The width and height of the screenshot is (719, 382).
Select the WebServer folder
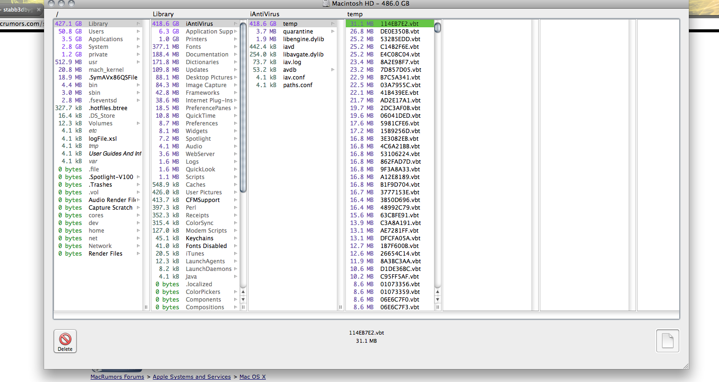pyautogui.click(x=195, y=154)
